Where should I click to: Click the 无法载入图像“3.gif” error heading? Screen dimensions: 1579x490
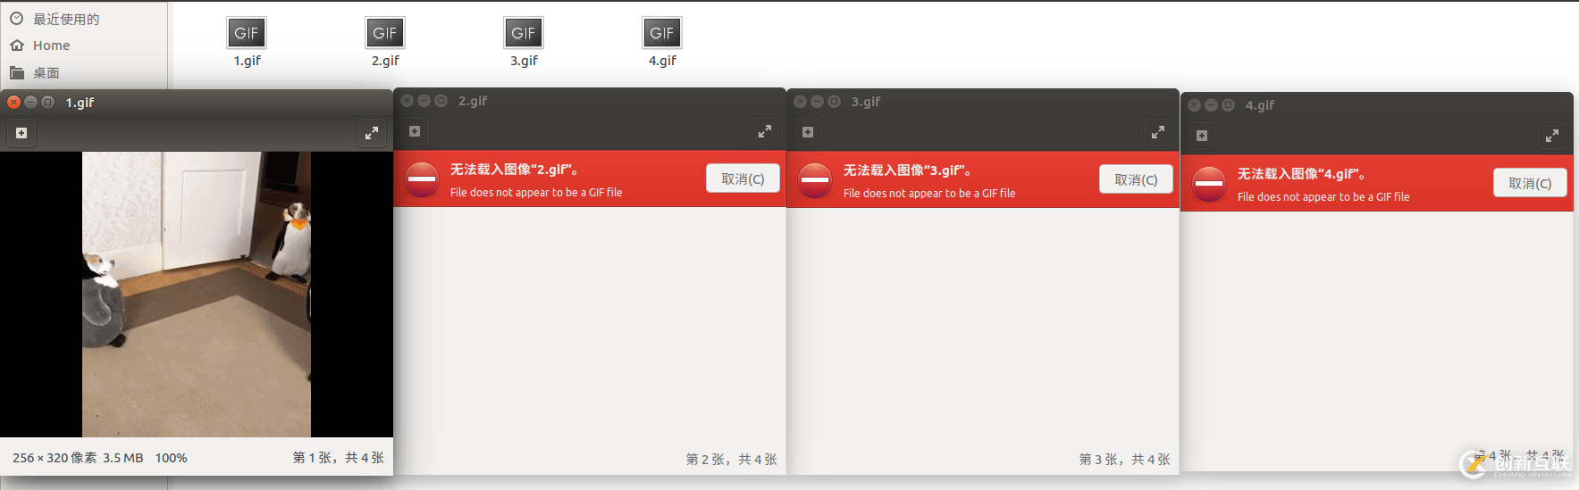point(907,170)
